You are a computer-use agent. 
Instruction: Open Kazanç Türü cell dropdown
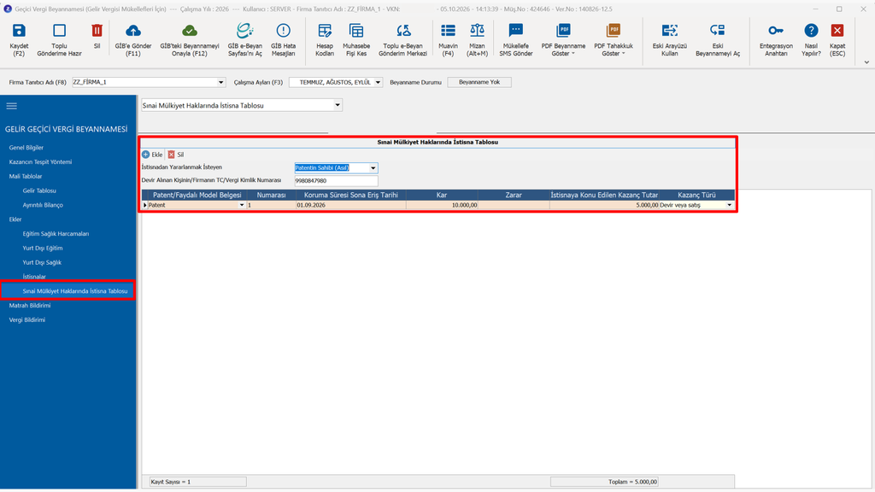click(x=730, y=205)
